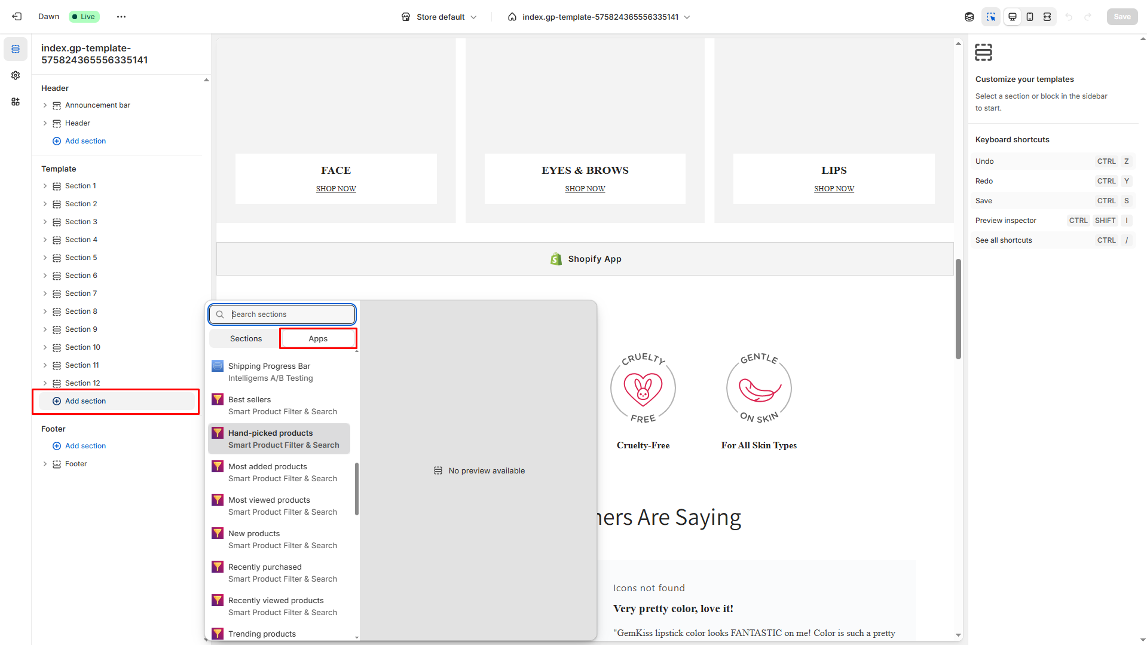Screen dimensions: 1147x645
Task: Click the Save button
Action: tap(1122, 17)
